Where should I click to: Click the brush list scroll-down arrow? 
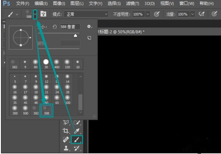[80, 112]
